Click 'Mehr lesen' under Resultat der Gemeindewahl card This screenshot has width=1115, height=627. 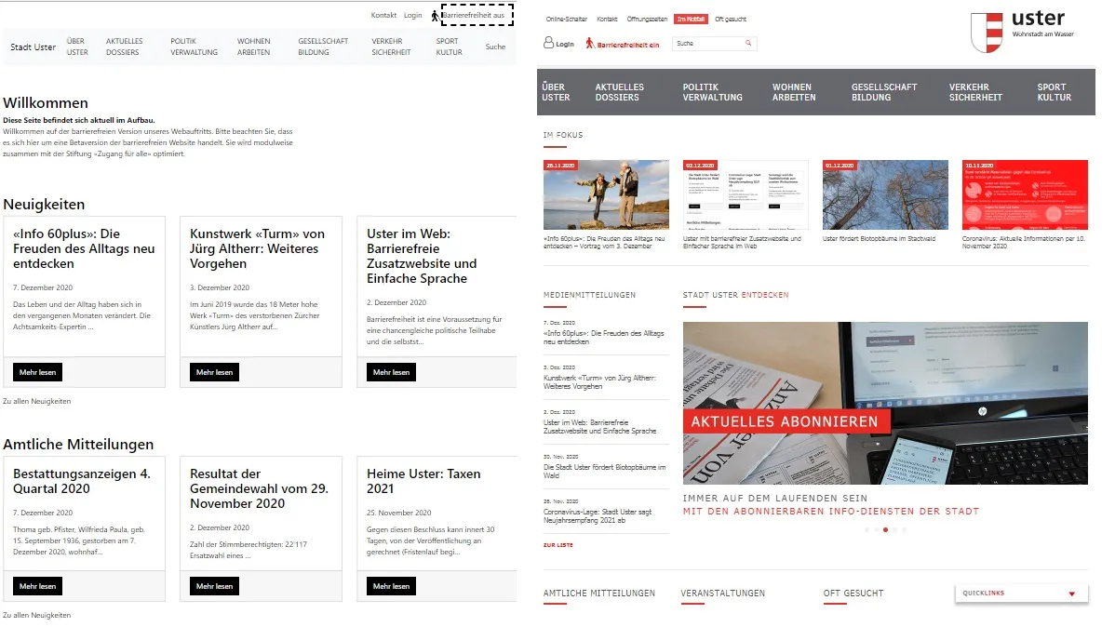tap(215, 586)
